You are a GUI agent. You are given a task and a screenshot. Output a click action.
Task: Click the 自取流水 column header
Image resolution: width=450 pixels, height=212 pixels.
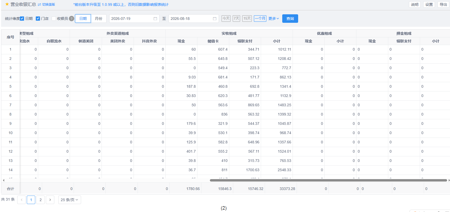pyautogui.click(x=54, y=41)
